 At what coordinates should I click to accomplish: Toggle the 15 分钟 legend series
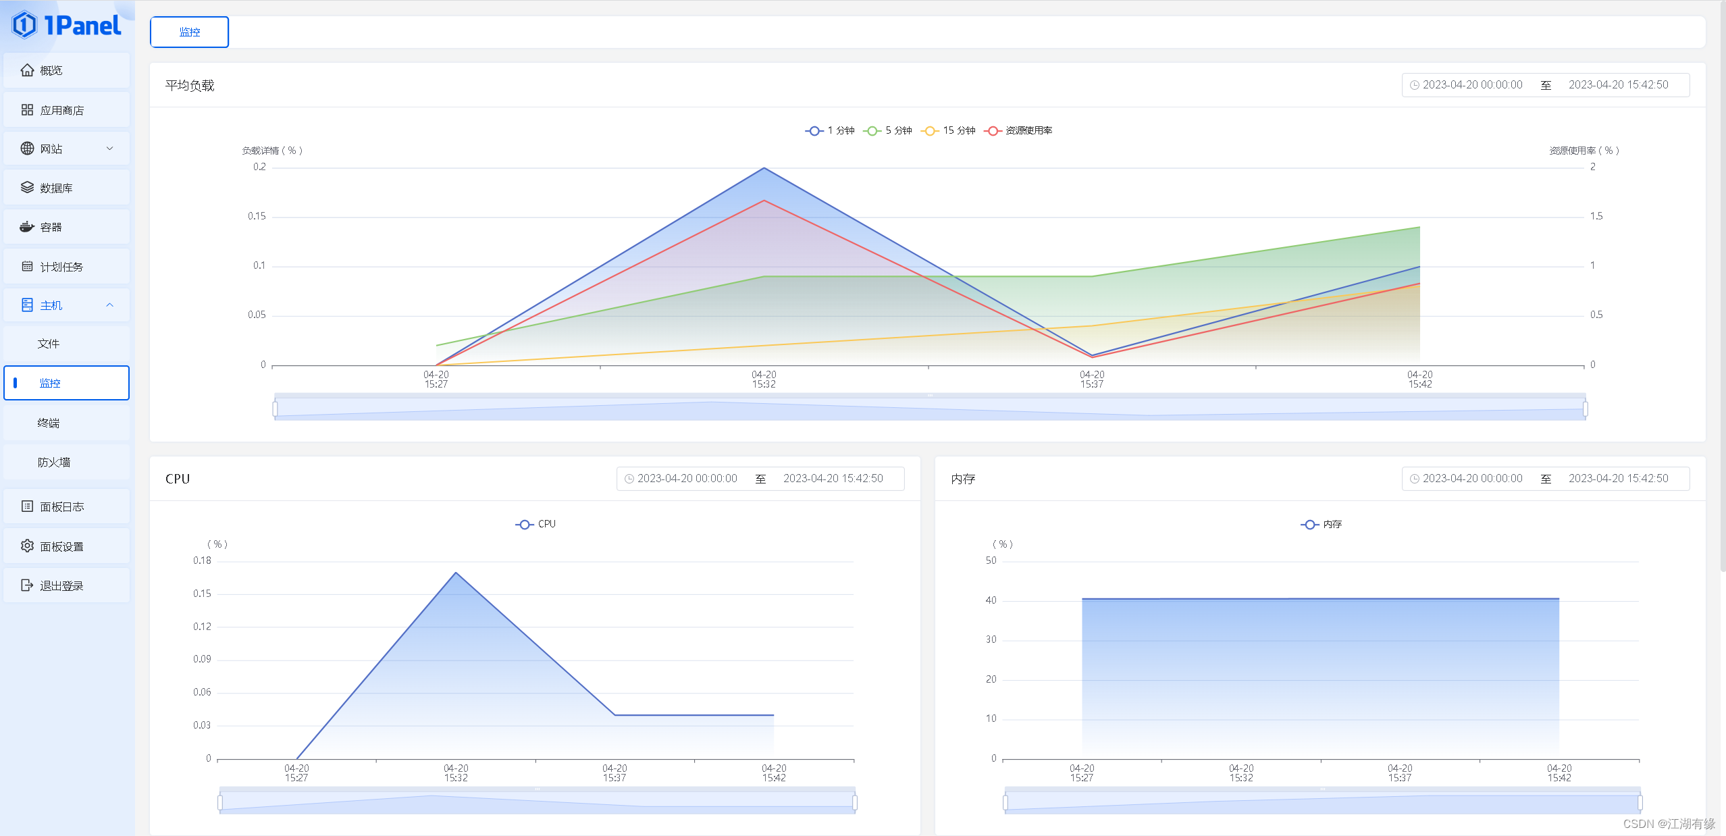click(948, 130)
